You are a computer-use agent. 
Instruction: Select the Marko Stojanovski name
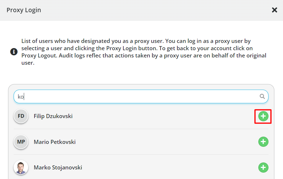pyautogui.click(x=58, y=167)
